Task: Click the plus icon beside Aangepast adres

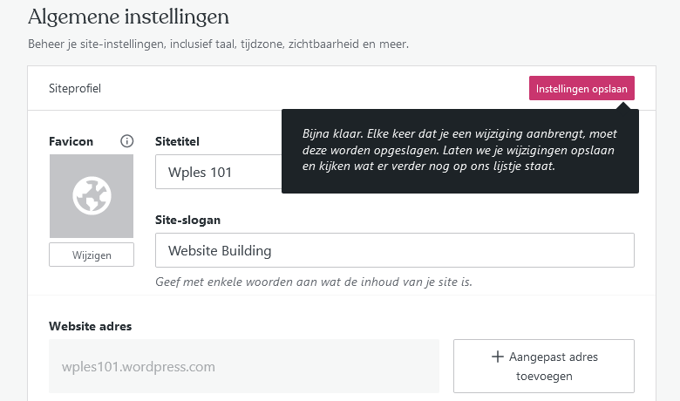Action: [498, 357]
